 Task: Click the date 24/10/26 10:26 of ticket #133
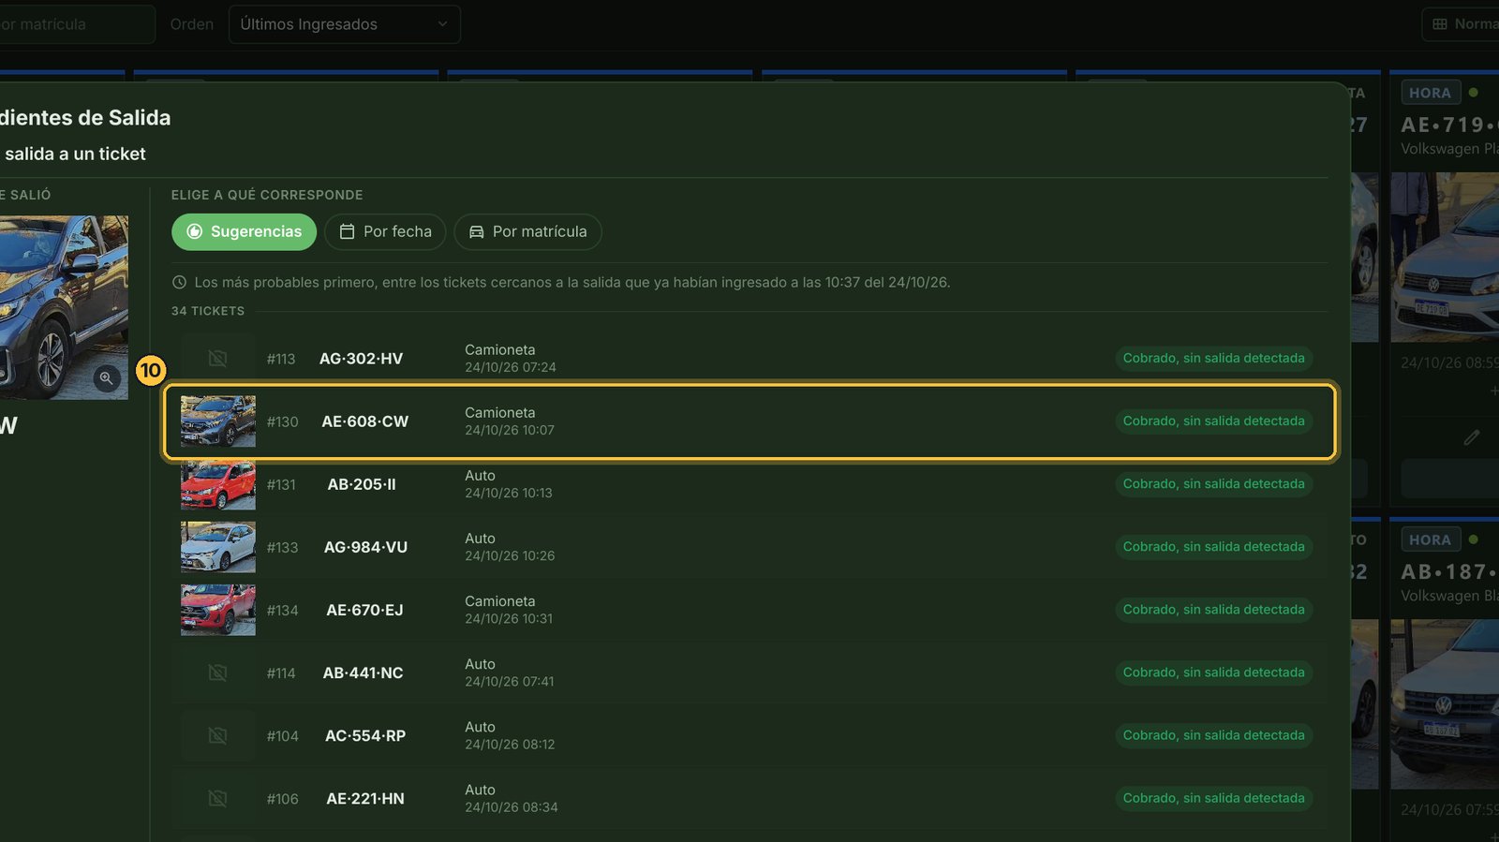[x=510, y=555]
